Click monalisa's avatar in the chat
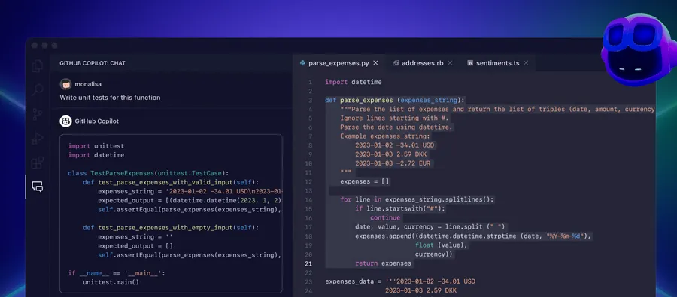Viewport: 677px width, 297px height. point(65,84)
